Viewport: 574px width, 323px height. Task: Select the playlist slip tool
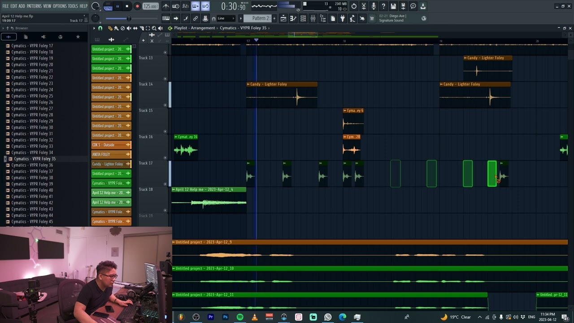pos(135,28)
